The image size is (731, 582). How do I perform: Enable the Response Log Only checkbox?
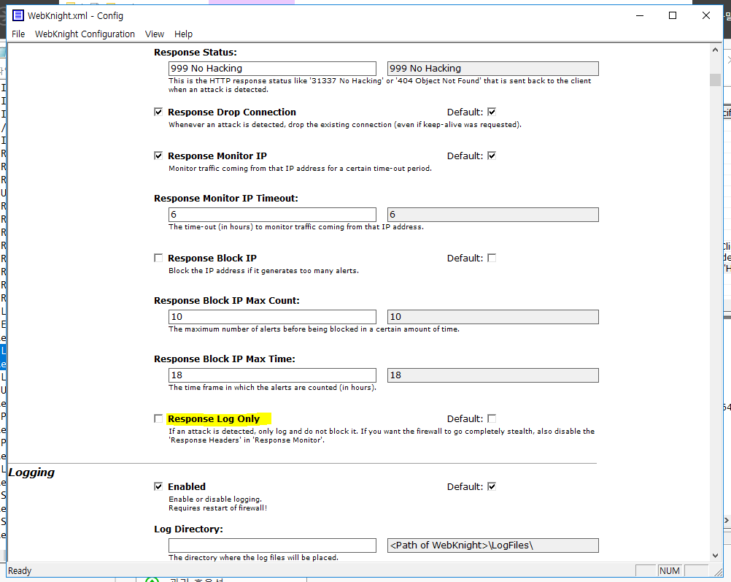158,418
